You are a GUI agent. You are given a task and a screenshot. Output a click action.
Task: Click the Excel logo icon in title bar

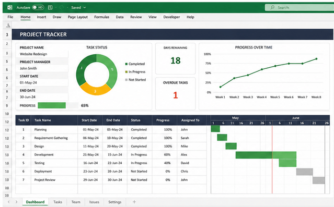coord(9,7)
